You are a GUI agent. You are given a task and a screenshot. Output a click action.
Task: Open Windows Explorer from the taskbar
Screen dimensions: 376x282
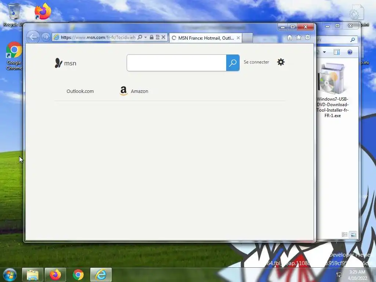click(33, 275)
